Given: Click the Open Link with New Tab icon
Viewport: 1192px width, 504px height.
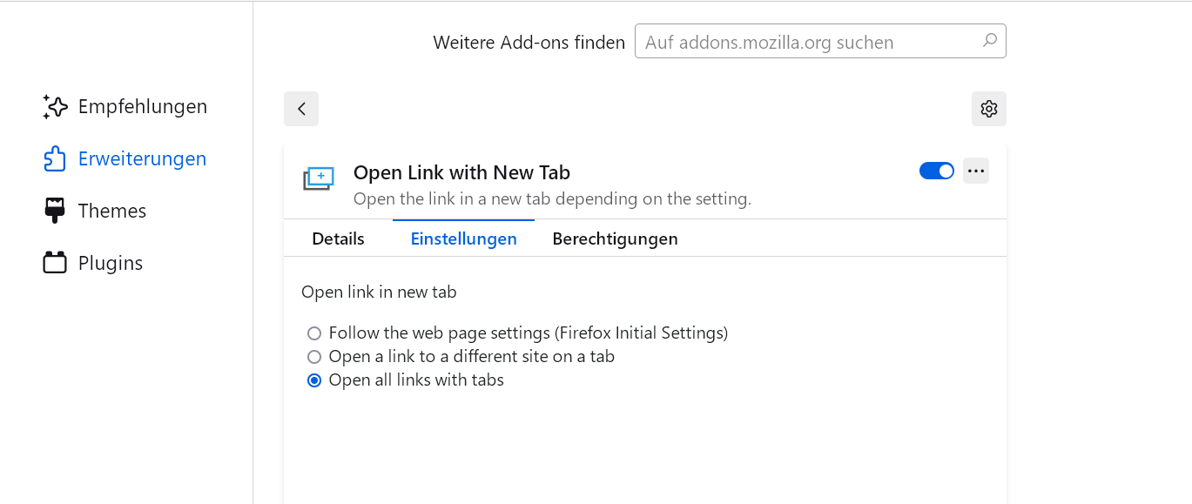Looking at the screenshot, I should [x=319, y=178].
